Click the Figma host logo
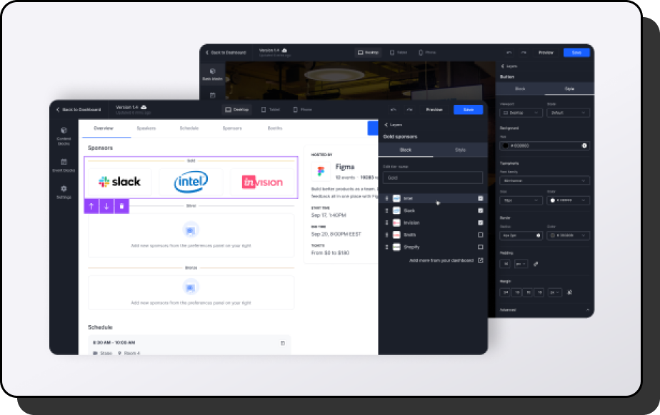660x415 pixels. click(321, 171)
